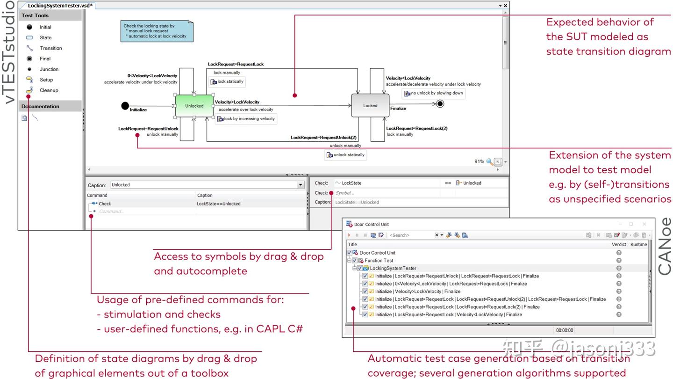Choose the Cleanup tool
The width and height of the screenshot is (673, 379).
point(42,90)
